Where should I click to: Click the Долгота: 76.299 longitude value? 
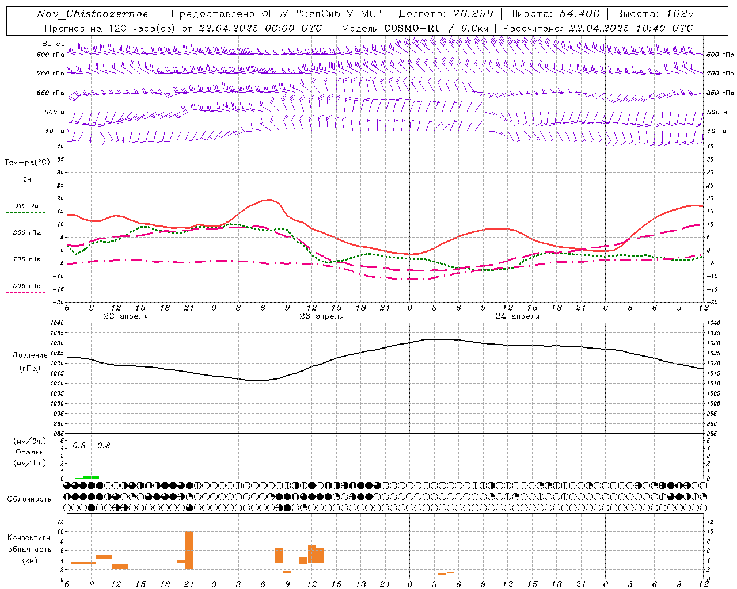(x=446, y=14)
